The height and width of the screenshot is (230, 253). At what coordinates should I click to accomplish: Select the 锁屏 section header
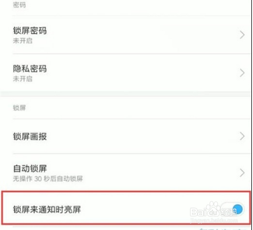[x=19, y=108]
